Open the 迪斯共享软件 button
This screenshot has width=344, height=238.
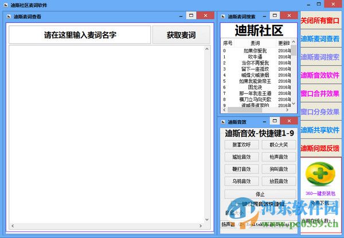click(320, 130)
